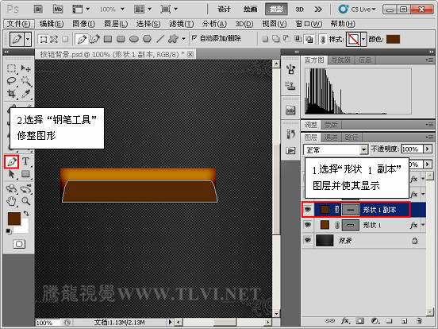Viewport: 438px width, 329px height.
Task: Pick the Eyedropper tool
Action: click(x=25, y=94)
